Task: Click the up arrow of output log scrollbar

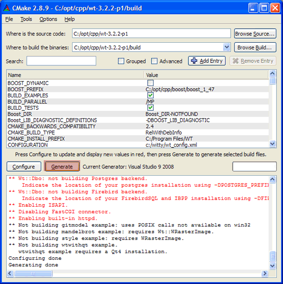Action: pos(273,179)
